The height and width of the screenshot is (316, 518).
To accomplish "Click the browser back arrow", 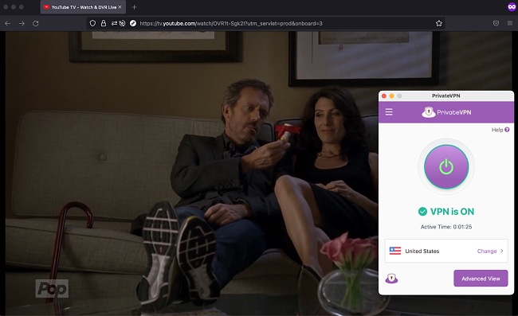I will [x=8, y=23].
